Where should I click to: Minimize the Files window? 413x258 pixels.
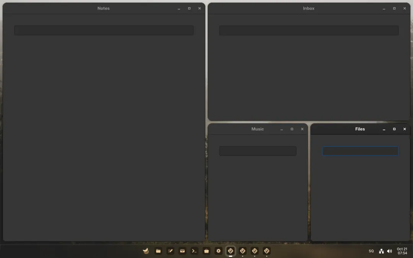384,129
